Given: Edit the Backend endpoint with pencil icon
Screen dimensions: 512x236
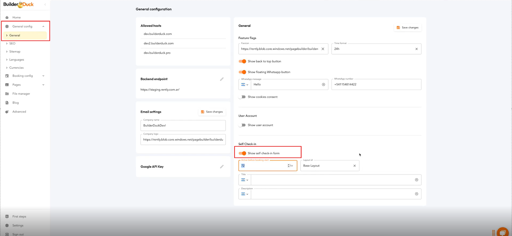Looking at the screenshot, I should click(x=222, y=79).
